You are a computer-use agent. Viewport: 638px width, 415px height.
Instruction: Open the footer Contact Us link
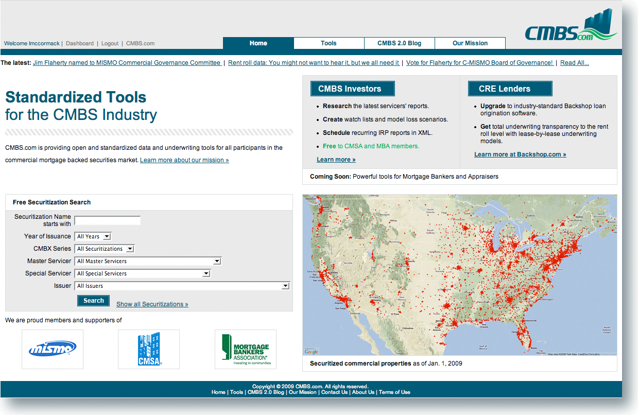[x=335, y=392]
